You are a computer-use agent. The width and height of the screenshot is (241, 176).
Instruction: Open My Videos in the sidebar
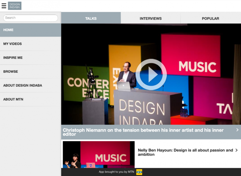[x=31, y=44]
